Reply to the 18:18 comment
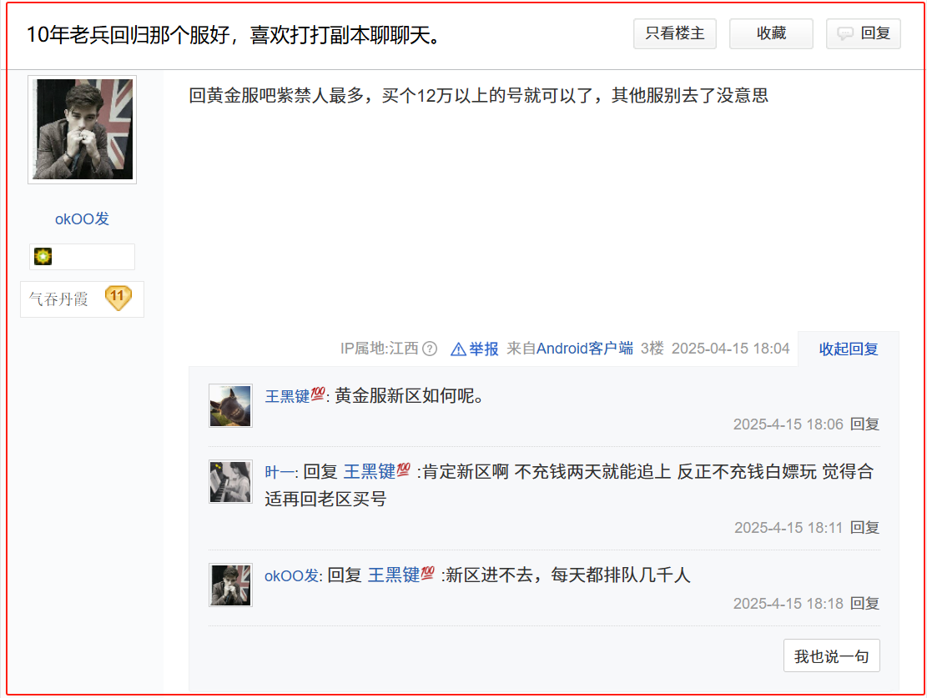 coord(865,604)
